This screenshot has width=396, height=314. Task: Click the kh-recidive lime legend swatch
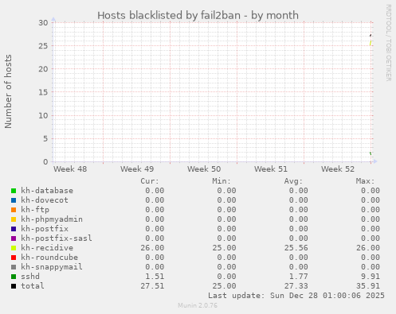[14, 248]
